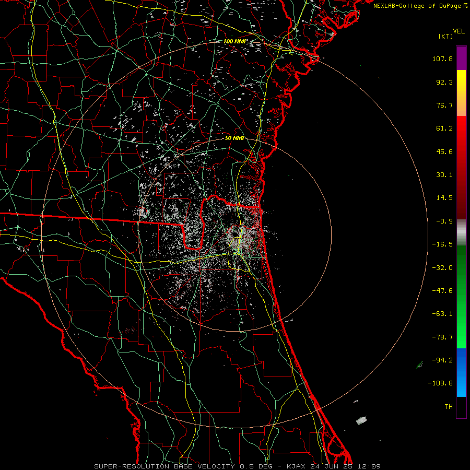Select the -78.7 legend value

[x=442, y=337]
